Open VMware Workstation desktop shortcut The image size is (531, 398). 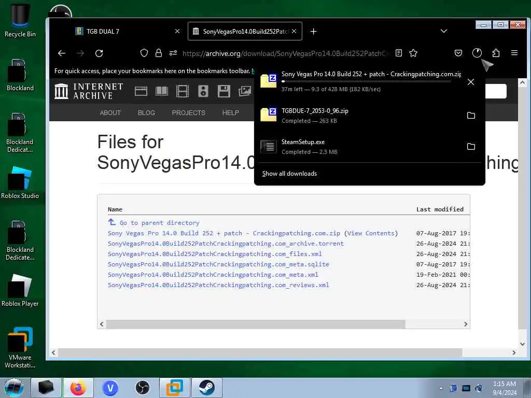20,348
